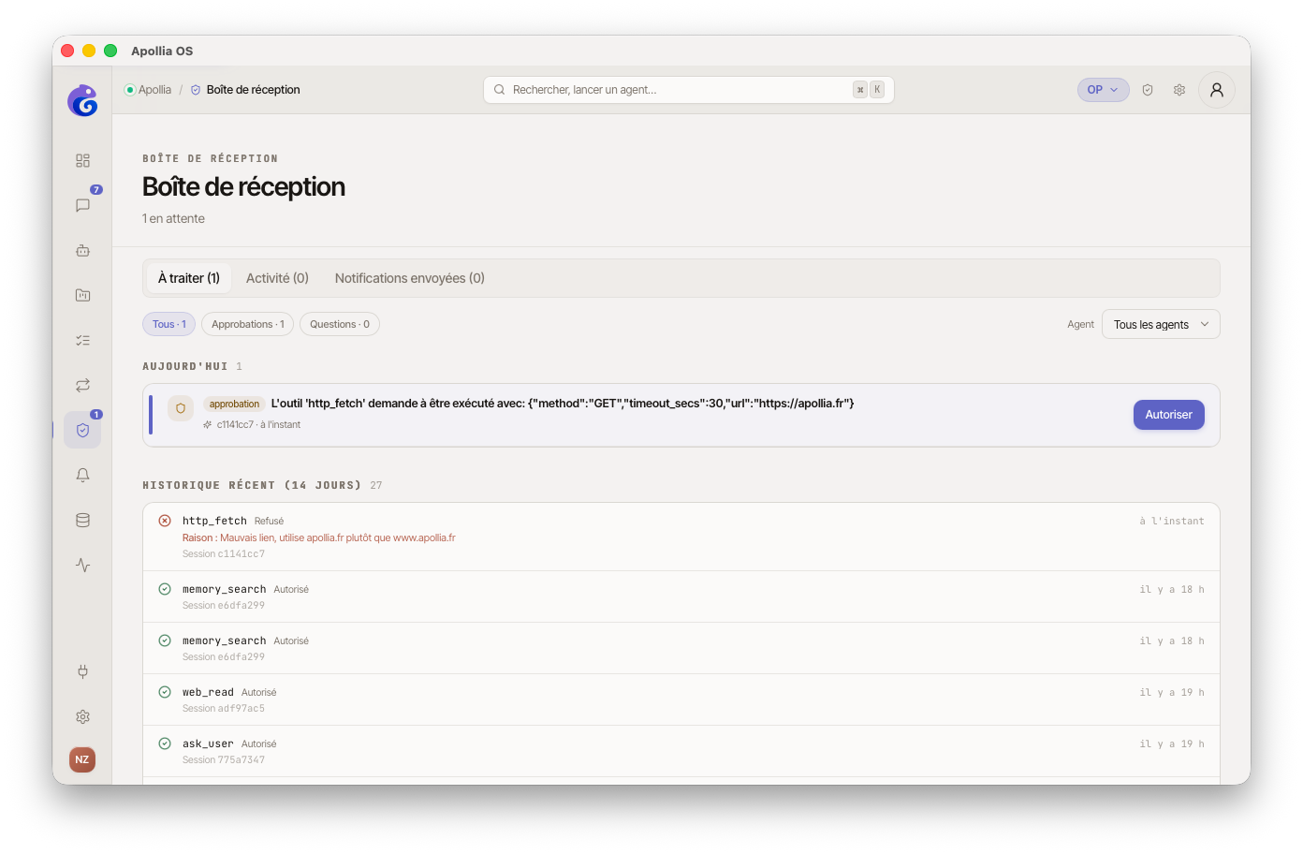Click the ask_user history entry

point(681,751)
